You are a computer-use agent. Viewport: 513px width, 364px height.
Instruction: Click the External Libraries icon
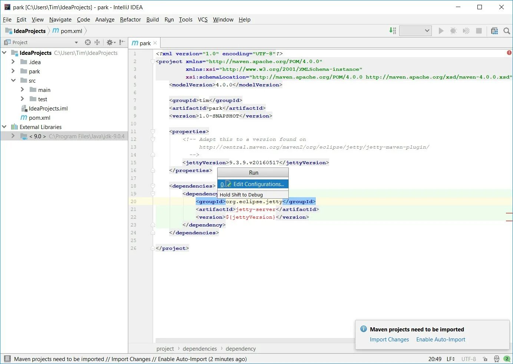14,127
